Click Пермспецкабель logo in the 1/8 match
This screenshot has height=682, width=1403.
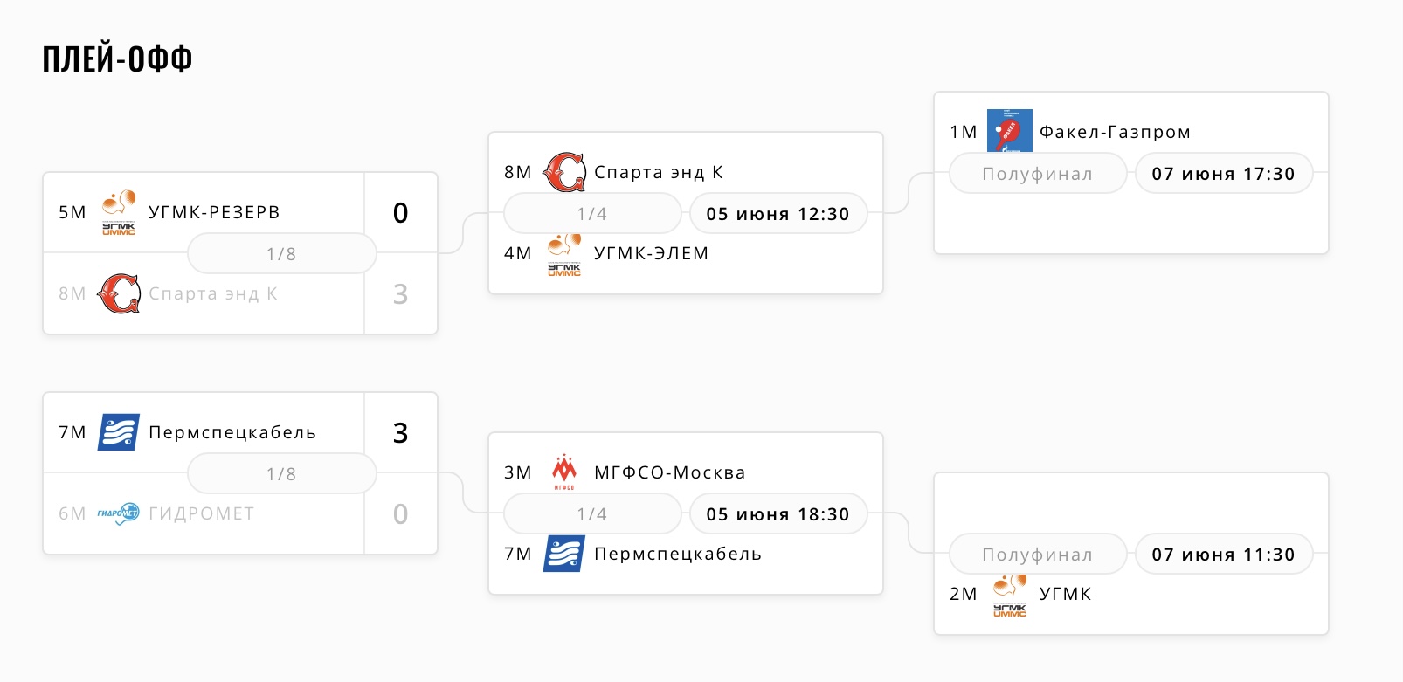tap(119, 432)
